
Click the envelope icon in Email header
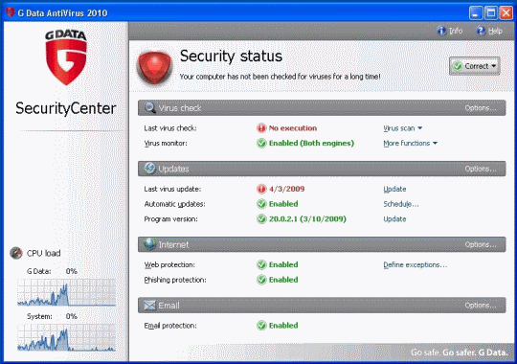pyautogui.click(x=149, y=306)
